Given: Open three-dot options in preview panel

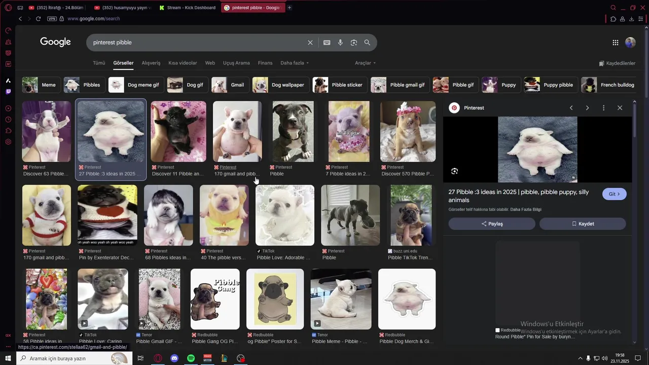Looking at the screenshot, I should (x=603, y=108).
